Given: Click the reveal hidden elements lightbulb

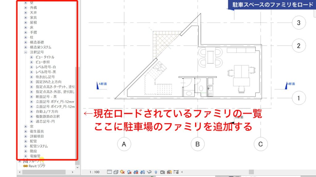Looking at the screenshot, I should coord(156,172).
